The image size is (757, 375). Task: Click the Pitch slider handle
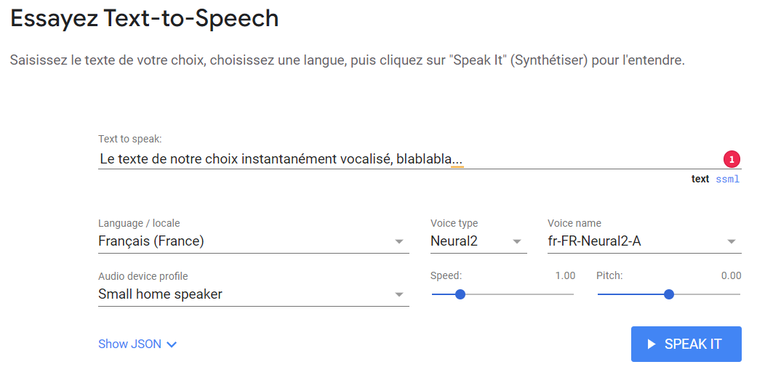tap(669, 294)
